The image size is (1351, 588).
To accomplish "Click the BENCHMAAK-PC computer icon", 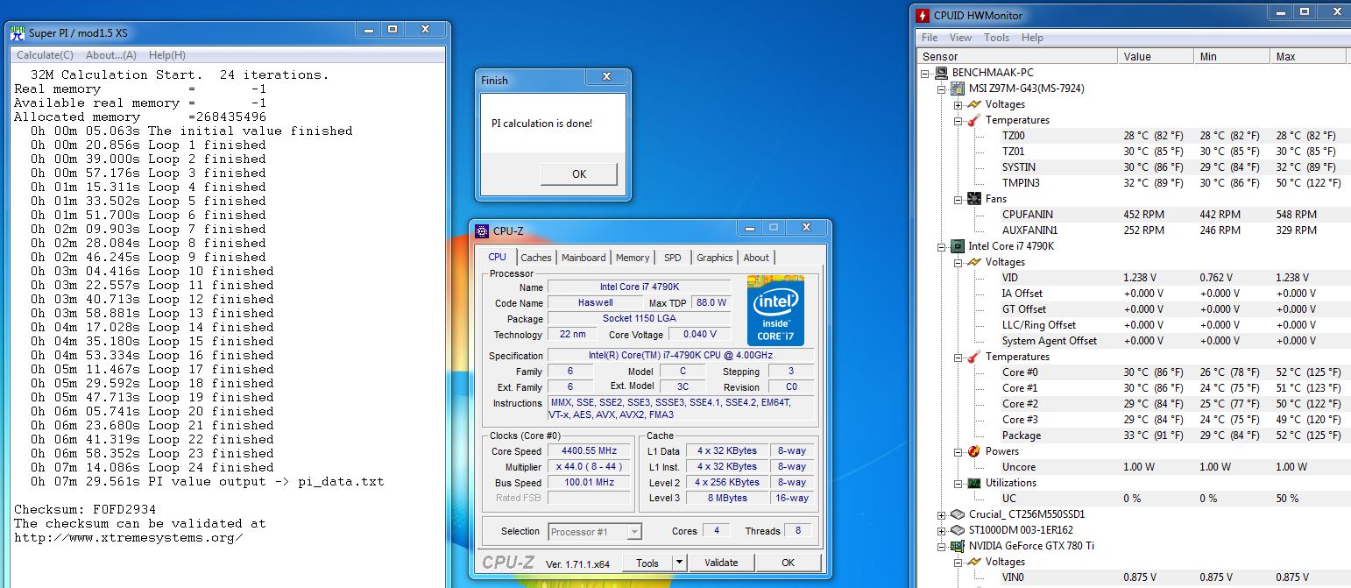I will pyautogui.click(x=942, y=73).
